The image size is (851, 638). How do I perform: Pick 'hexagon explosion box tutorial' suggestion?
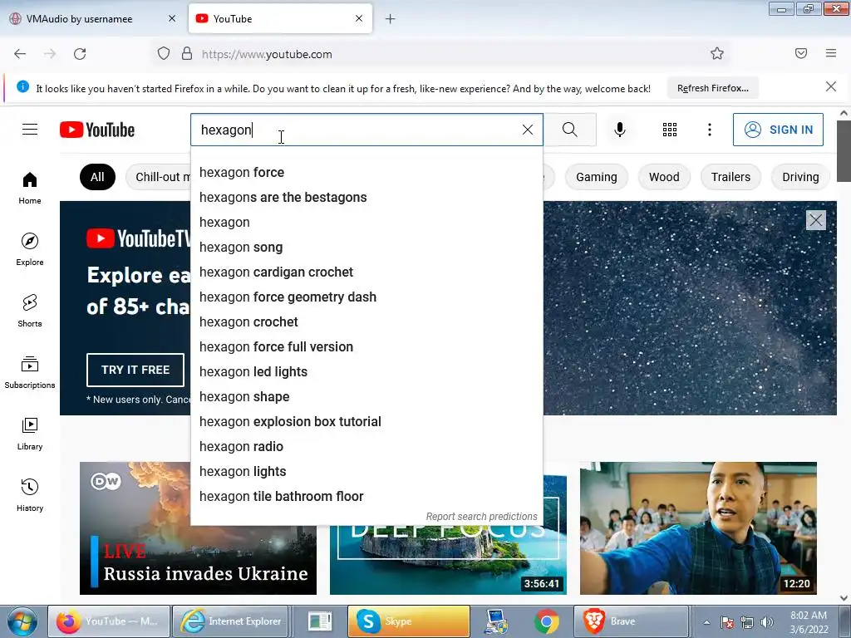[366, 422]
